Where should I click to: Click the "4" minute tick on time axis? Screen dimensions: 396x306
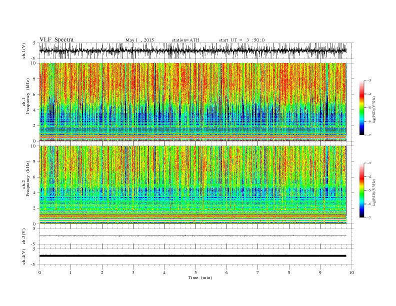tap(164, 272)
